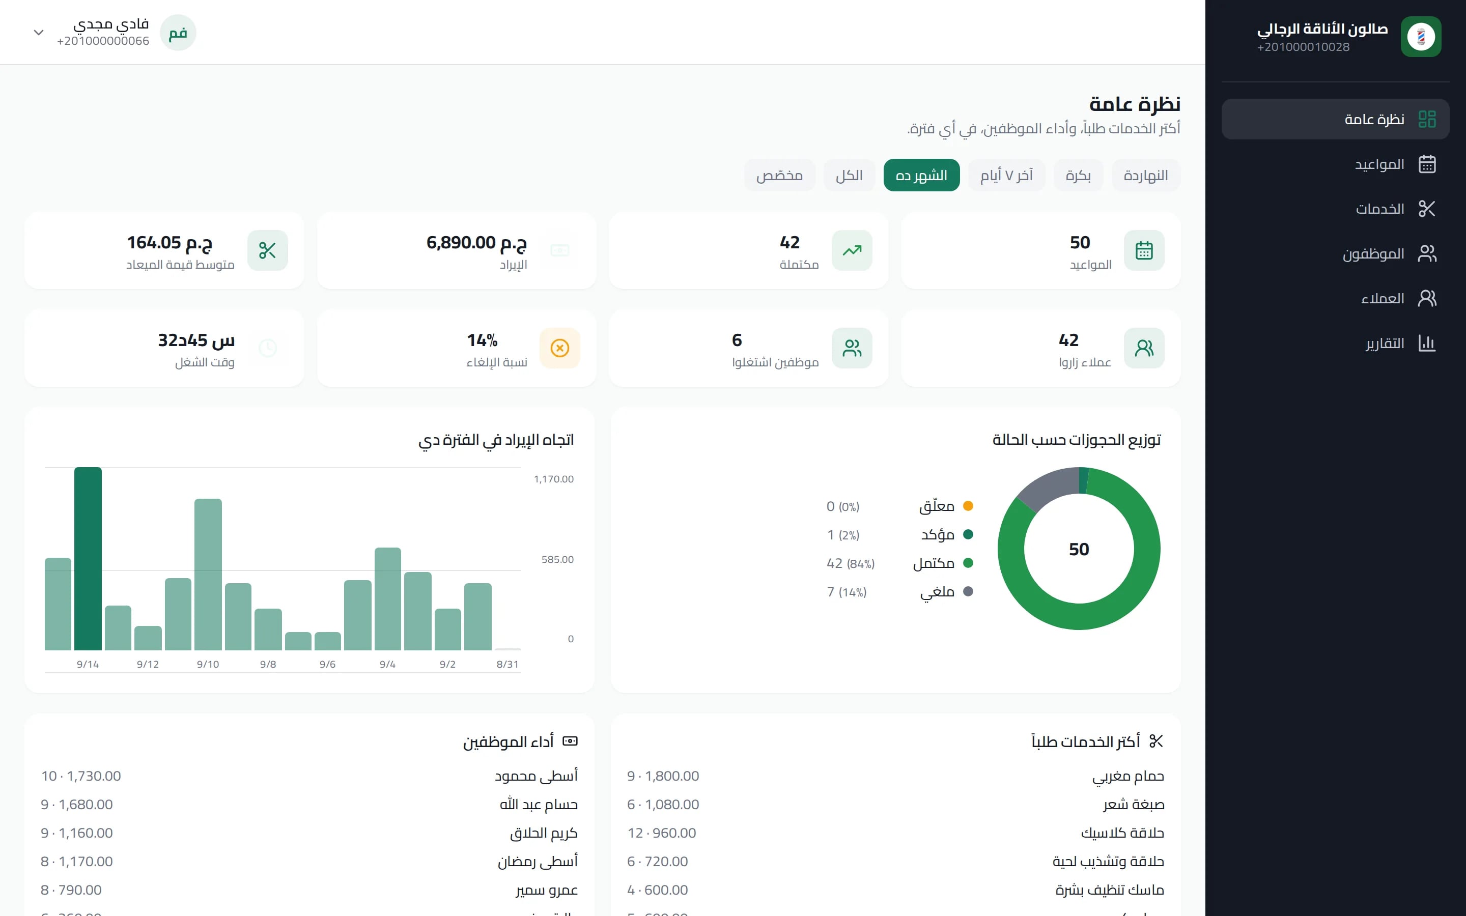
Task: Click the orange معلّق legend dot
Action: coord(968,506)
